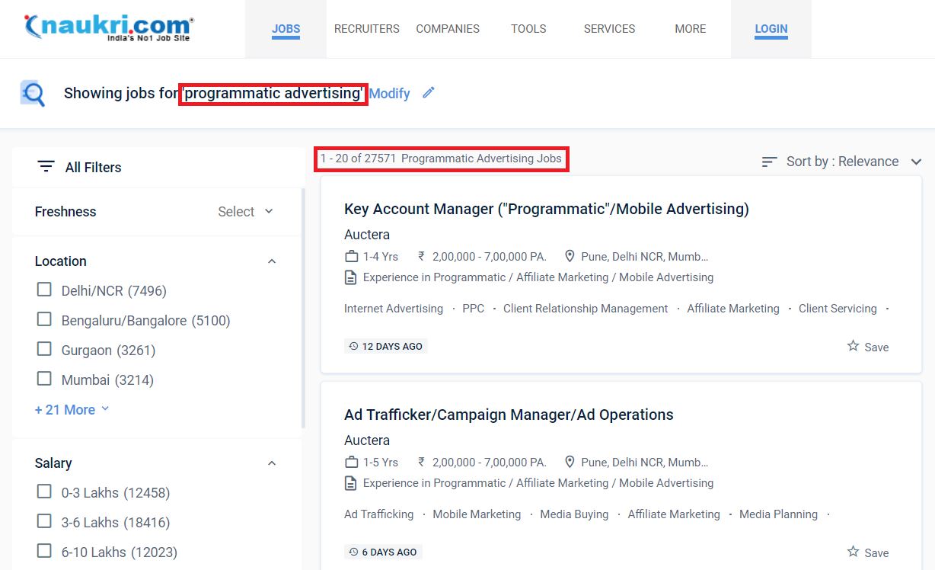Select the 3-6 Lakhs salary filter
Viewport: 935px width, 570px height.
pyautogui.click(x=44, y=521)
